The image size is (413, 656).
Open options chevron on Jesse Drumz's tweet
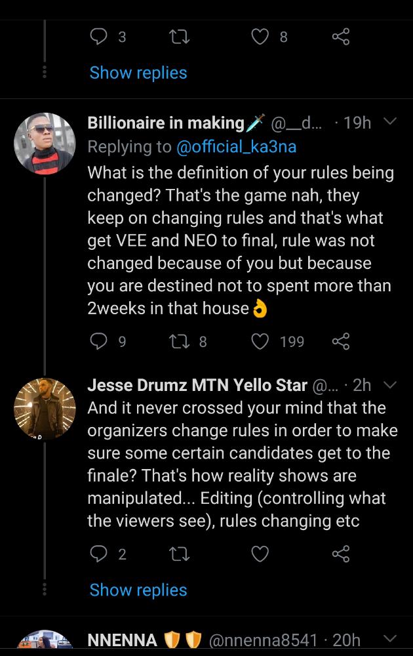(x=389, y=384)
